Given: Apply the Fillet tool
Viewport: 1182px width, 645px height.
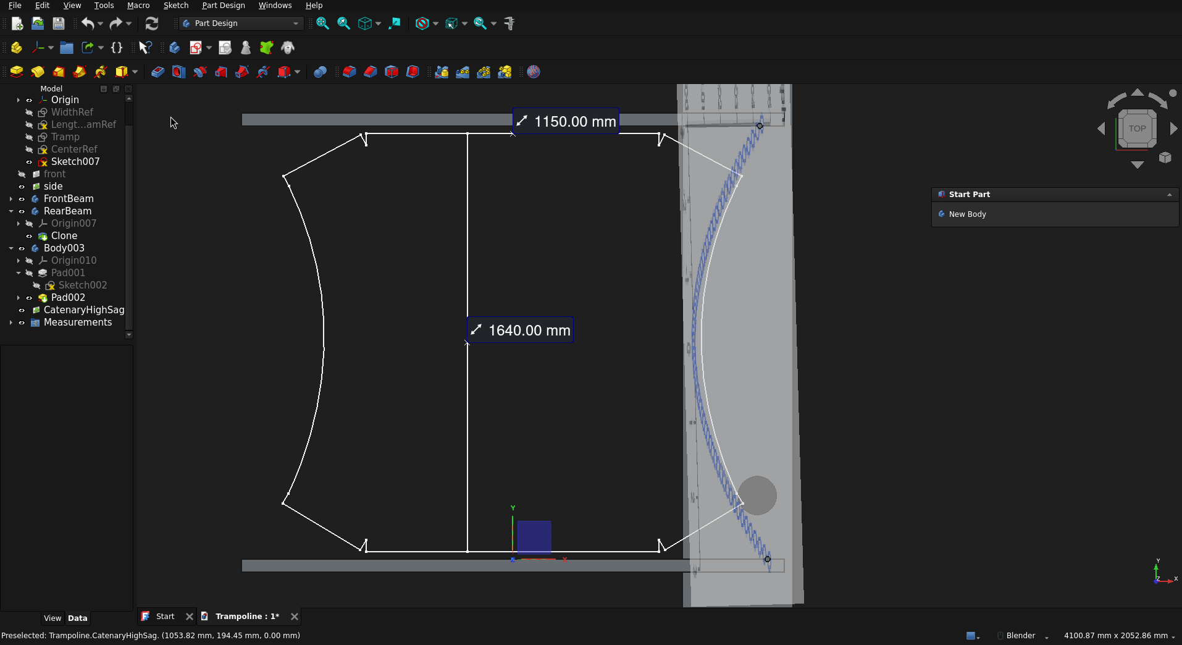Looking at the screenshot, I should [350, 72].
